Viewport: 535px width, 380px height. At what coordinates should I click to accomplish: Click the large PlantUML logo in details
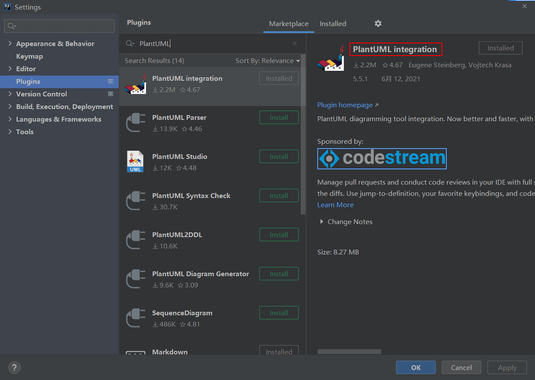[331, 58]
